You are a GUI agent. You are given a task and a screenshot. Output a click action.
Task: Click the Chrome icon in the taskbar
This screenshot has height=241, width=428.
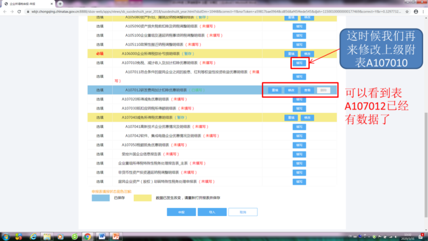coord(87,236)
